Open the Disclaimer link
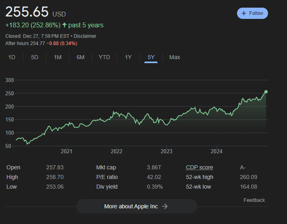 click(x=85, y=36)
